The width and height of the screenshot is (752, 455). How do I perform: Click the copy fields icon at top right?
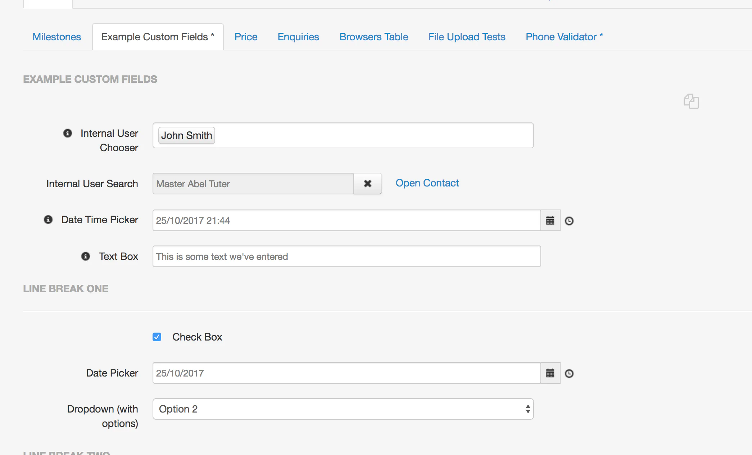(x=691, y=102)
